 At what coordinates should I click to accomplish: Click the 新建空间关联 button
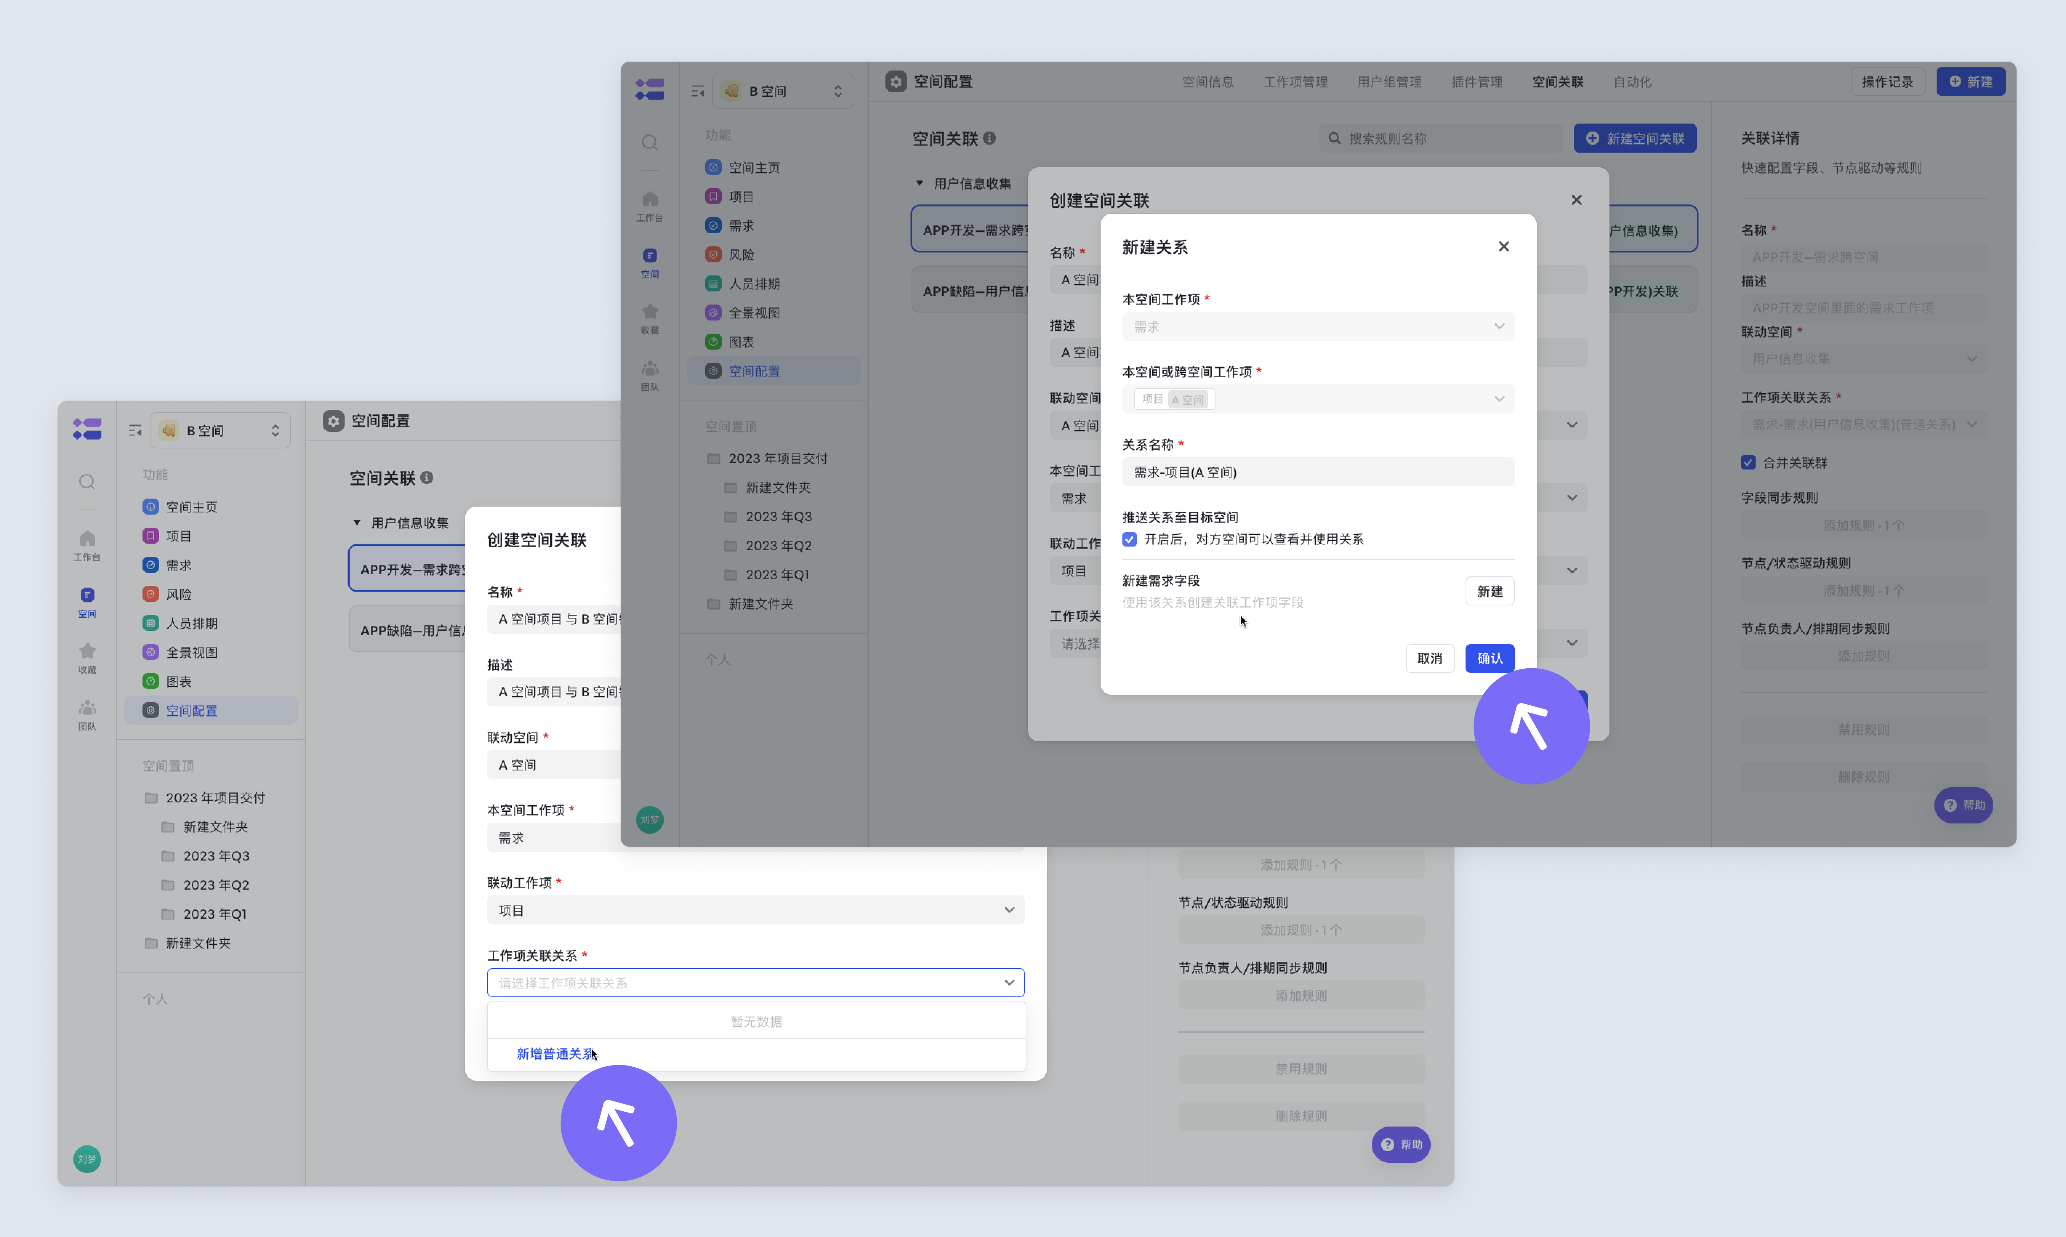(x=1634, y=138)
